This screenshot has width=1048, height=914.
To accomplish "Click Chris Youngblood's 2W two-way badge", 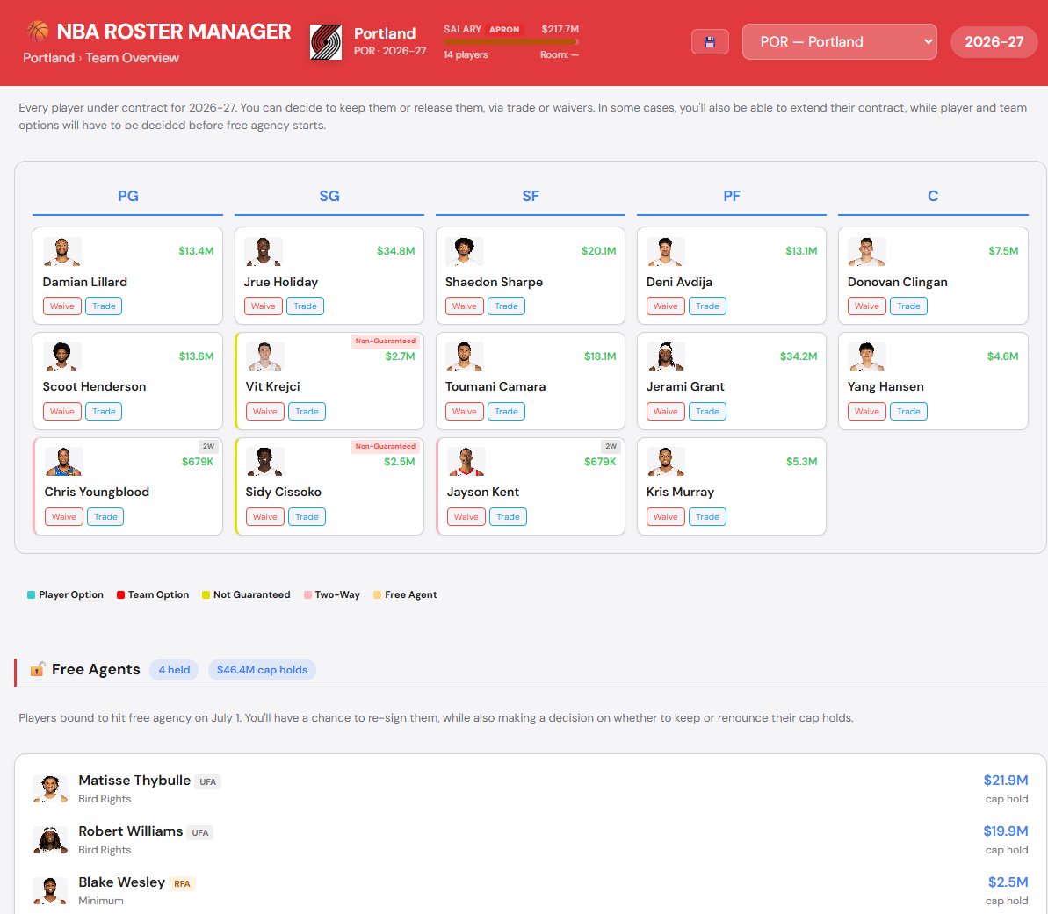I will tap(208, 446).
